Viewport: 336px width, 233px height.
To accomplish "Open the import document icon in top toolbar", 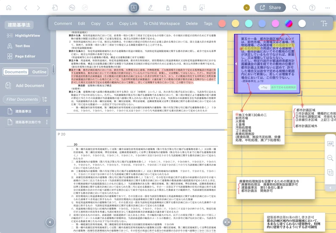I will click(x=55, y=8).
